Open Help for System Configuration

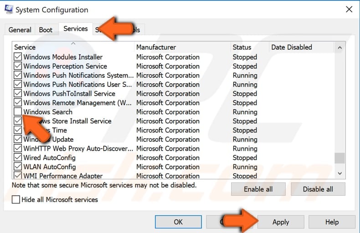tap(332, 222)
